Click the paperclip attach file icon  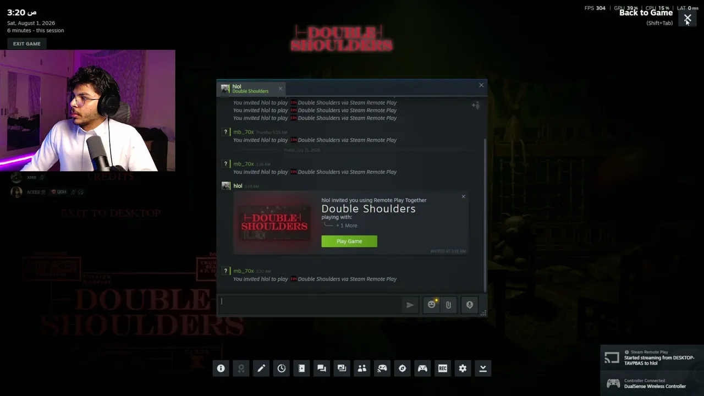click(x=448, y=305)
